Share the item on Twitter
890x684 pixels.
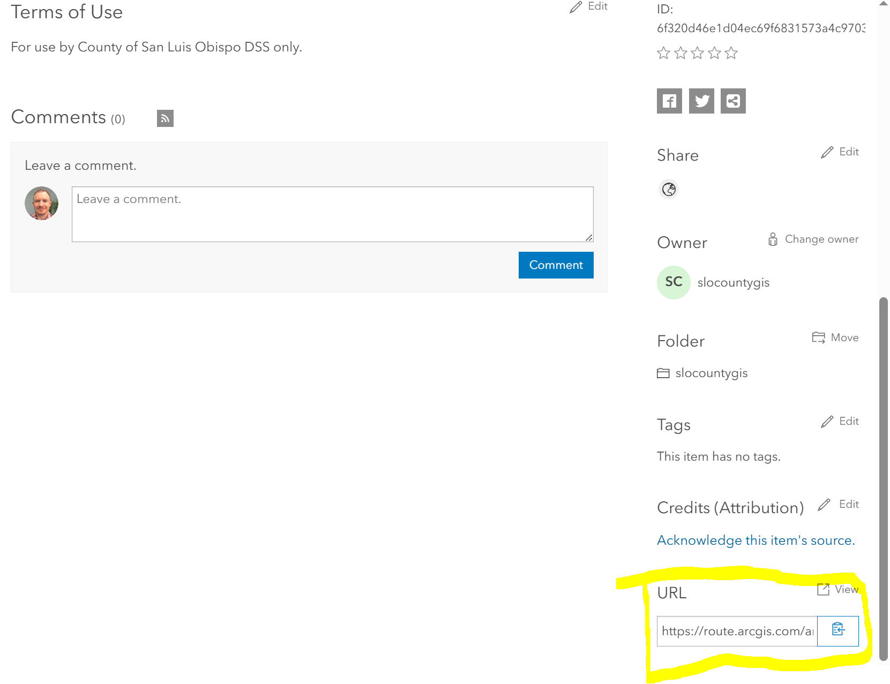click(x=701, y=101)
